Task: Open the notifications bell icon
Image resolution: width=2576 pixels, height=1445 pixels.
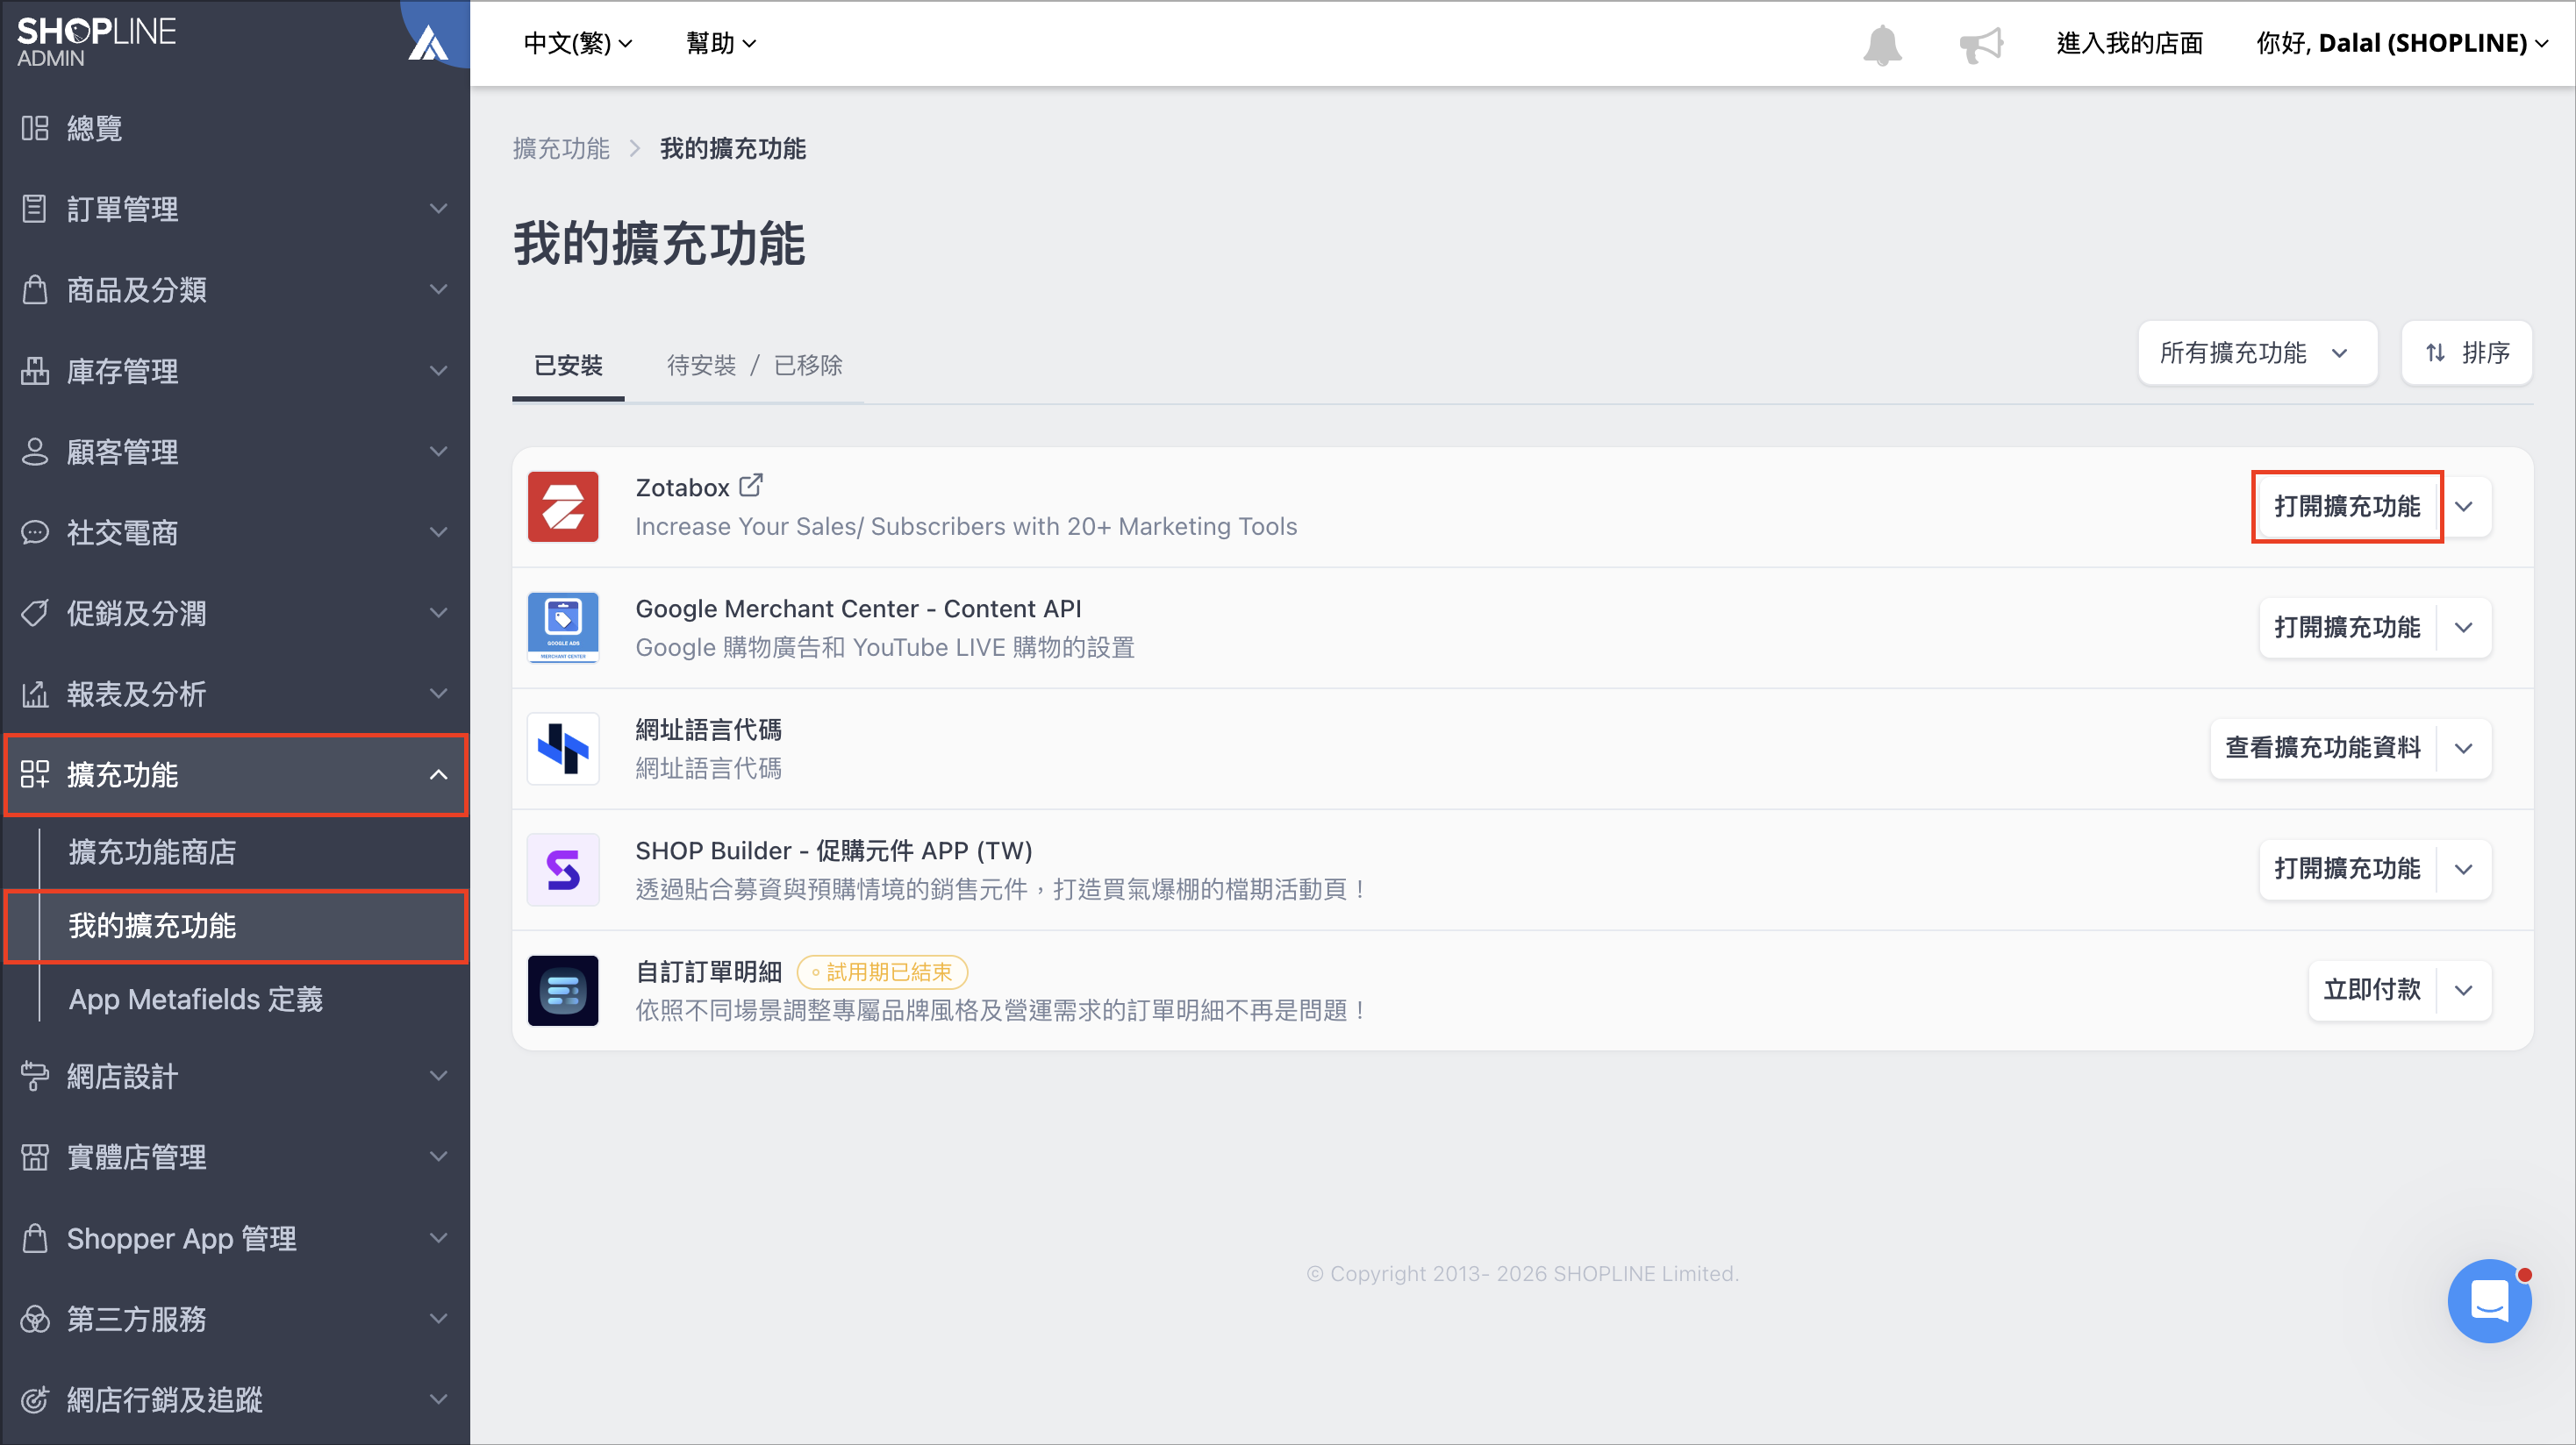Action: pos(1882,44)
